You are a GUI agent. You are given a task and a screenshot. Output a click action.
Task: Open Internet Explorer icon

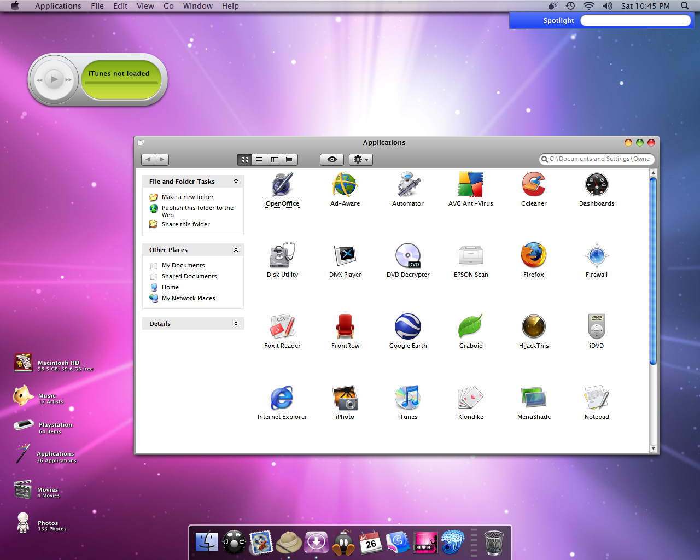pyautogui.click(x=282, y=398)
